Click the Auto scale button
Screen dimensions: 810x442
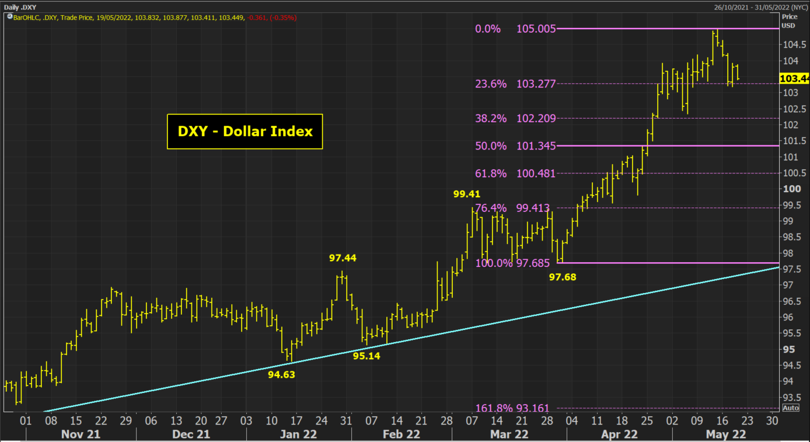tap(791, 408)
